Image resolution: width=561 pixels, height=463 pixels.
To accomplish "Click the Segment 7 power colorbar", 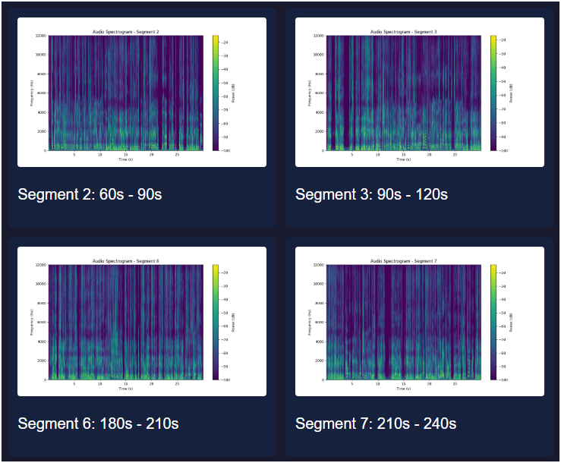I will pyautogui.click(x=493, y=322).
